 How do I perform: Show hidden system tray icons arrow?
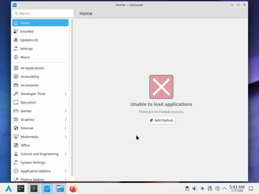(x=225, y=188)
